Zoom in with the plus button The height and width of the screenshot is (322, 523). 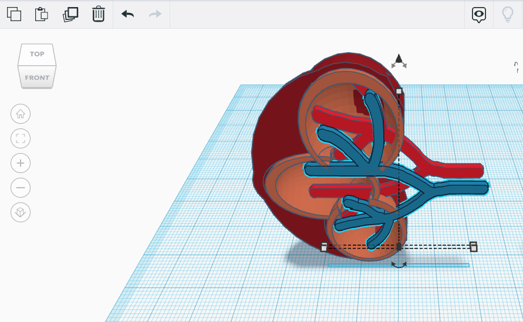21,163
